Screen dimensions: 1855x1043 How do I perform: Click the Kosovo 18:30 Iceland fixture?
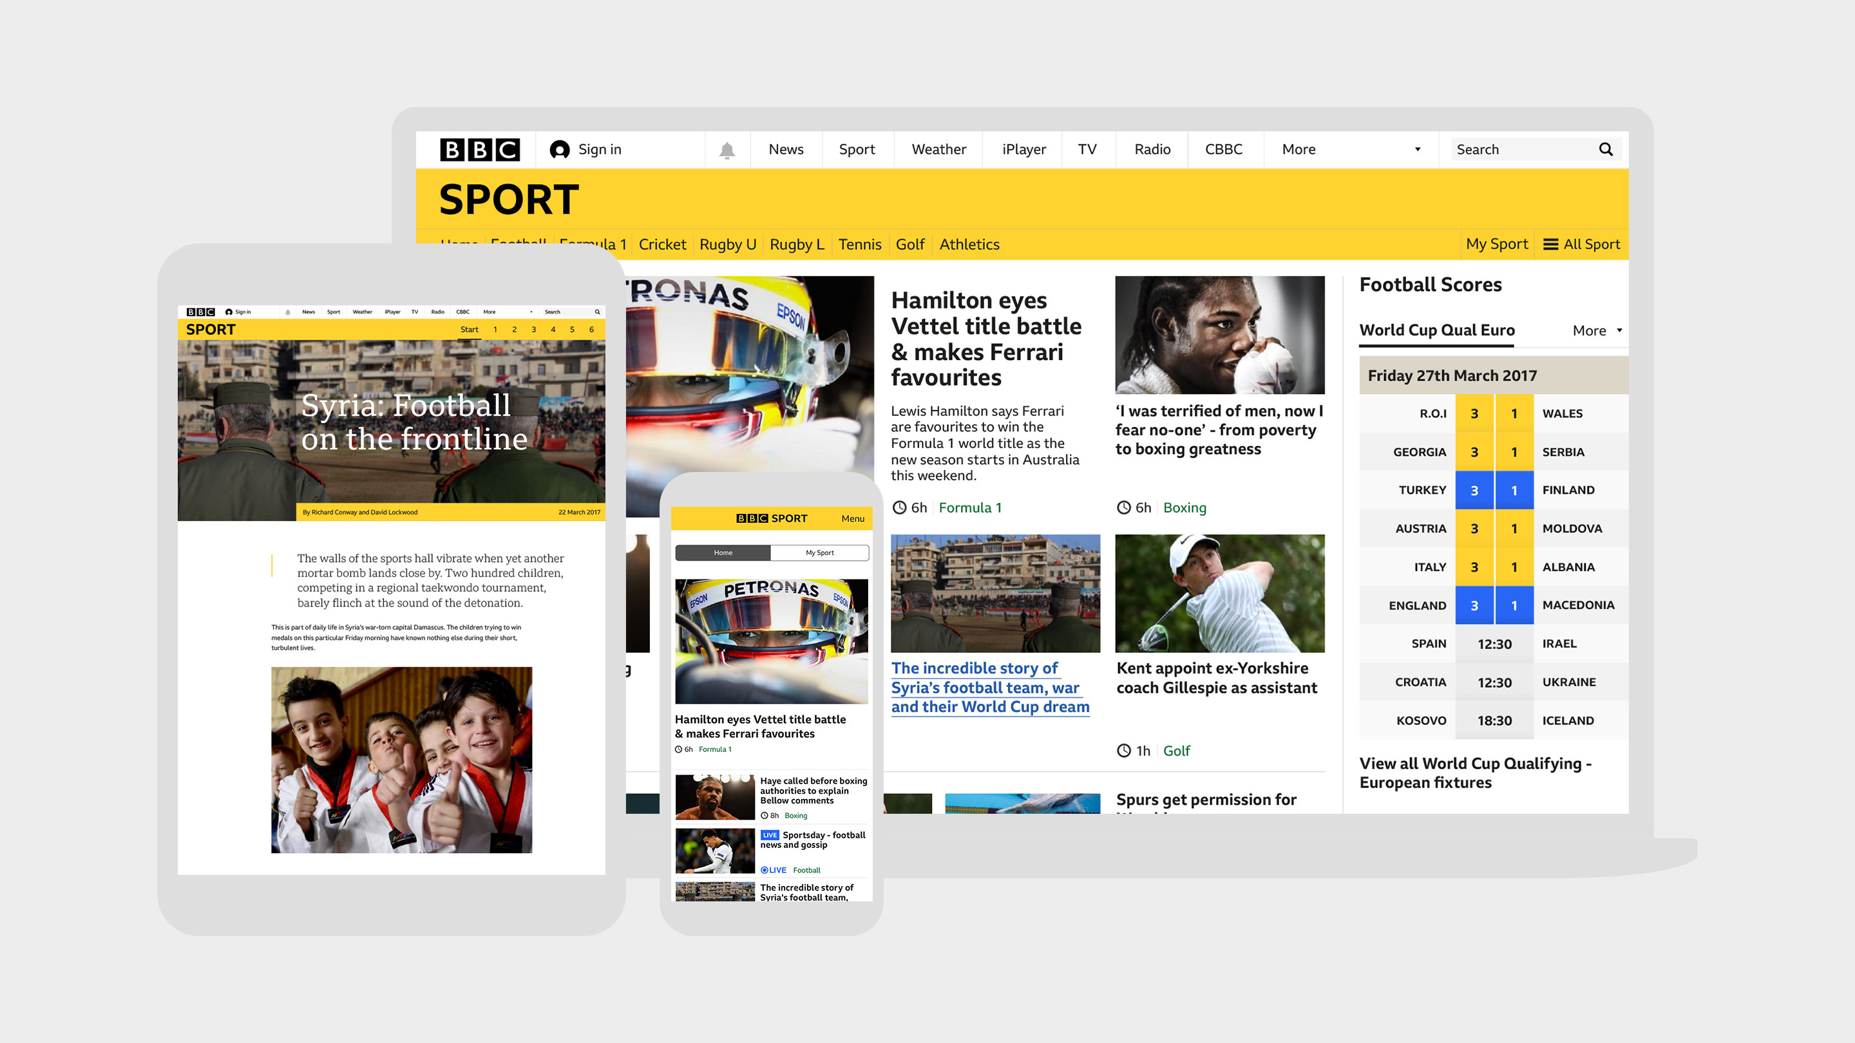click(x=1494, y=720)
